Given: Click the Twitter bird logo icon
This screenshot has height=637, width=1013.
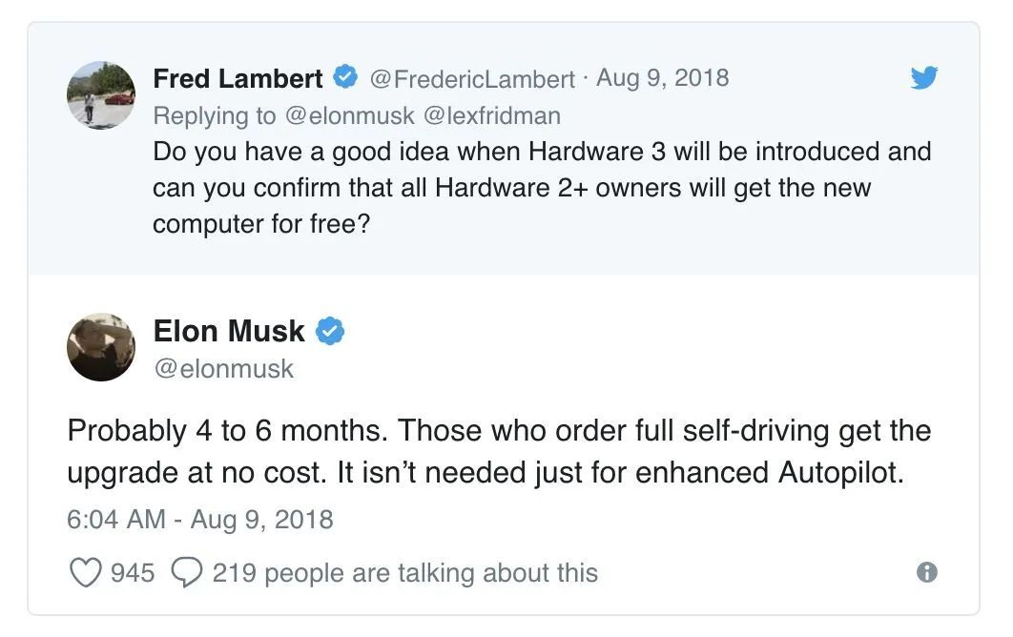Looking at the screenshot, I should click(924, 77).
